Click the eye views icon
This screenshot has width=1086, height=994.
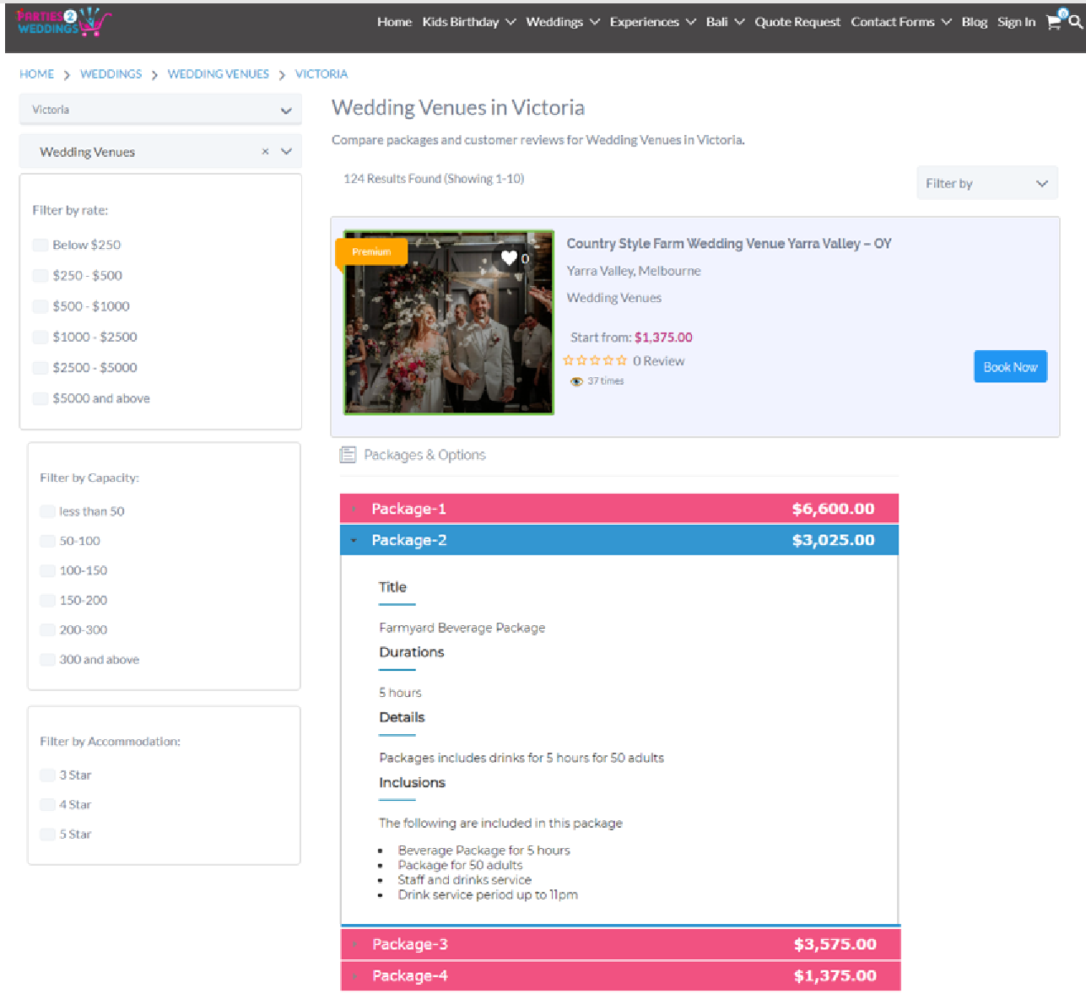577,381
